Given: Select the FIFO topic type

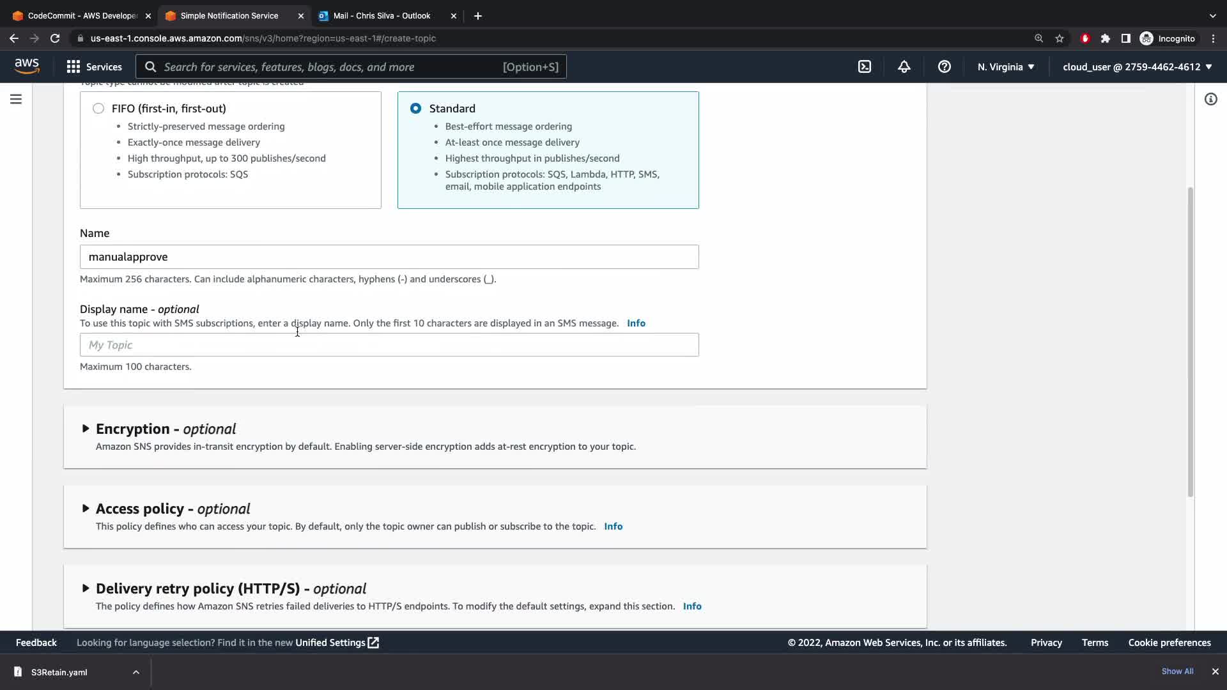Looking at the screenshot, I should (x=98, y=109).
